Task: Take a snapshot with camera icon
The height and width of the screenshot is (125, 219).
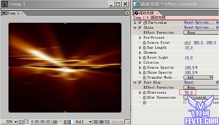Action: point(55,122)
